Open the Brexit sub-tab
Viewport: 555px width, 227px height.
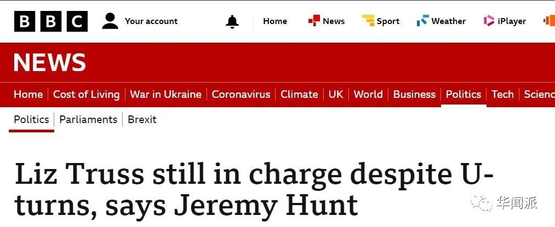coord(142,119)
